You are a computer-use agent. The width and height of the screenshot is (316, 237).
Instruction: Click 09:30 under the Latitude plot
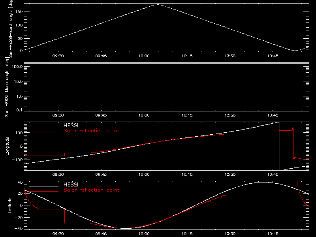(x=58, y=233)
